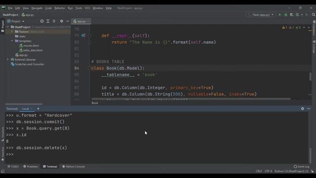Toggle code folding marker on line 80
The width and height of the screenshot is (316, 178).
89,42
